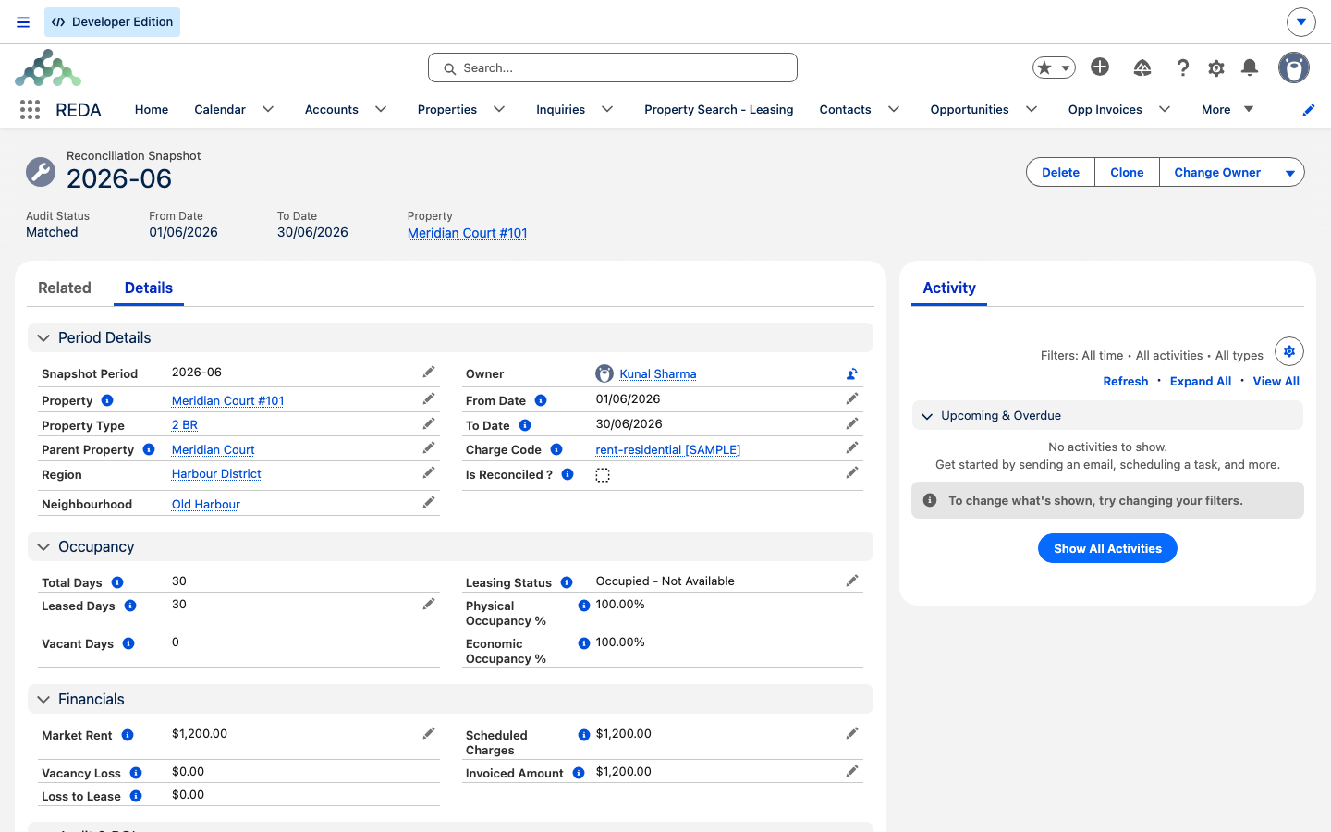
Task: Open more actions dropdown next to Change Owner
Action: [1290, 173]
